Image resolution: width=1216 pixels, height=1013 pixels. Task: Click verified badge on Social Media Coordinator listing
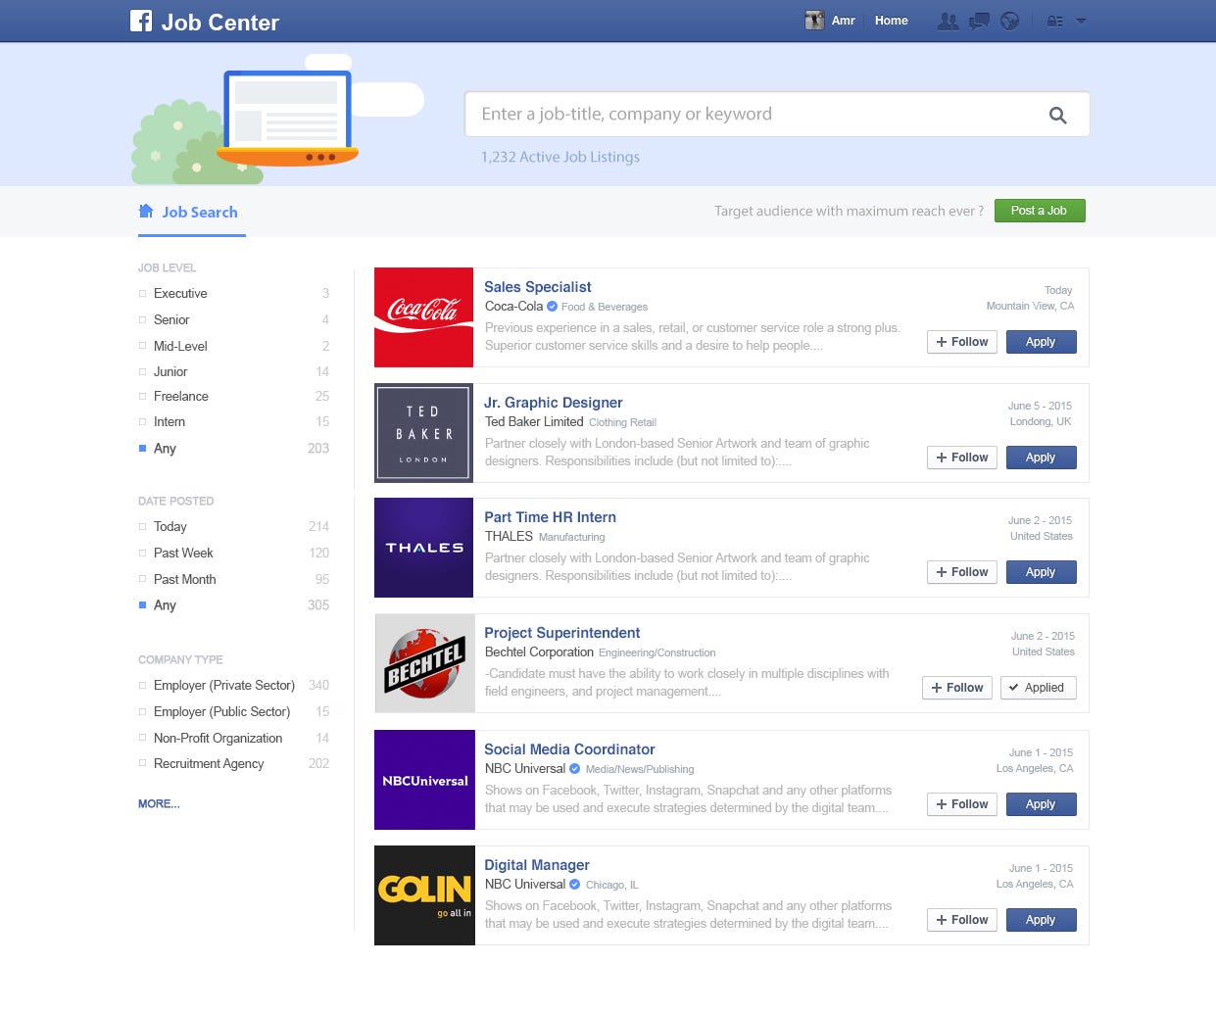[575, 769]
